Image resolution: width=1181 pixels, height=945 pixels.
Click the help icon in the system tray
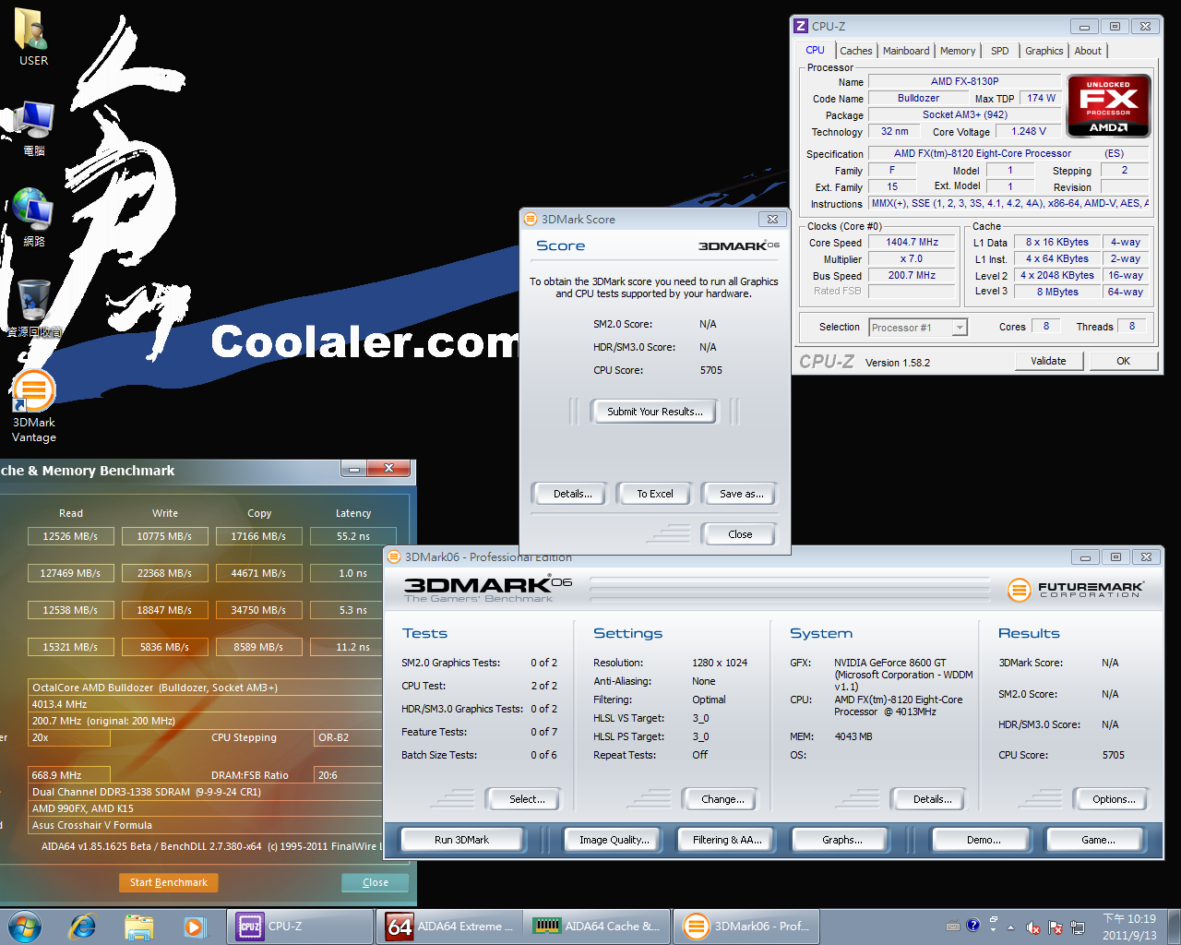972,926
